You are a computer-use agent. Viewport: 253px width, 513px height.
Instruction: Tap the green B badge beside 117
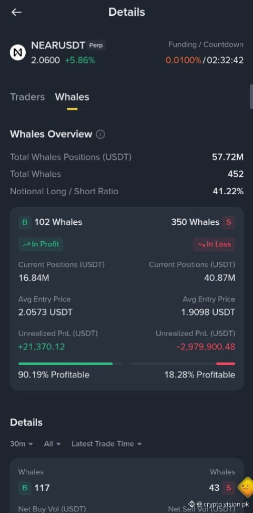[x=25, y=488]
